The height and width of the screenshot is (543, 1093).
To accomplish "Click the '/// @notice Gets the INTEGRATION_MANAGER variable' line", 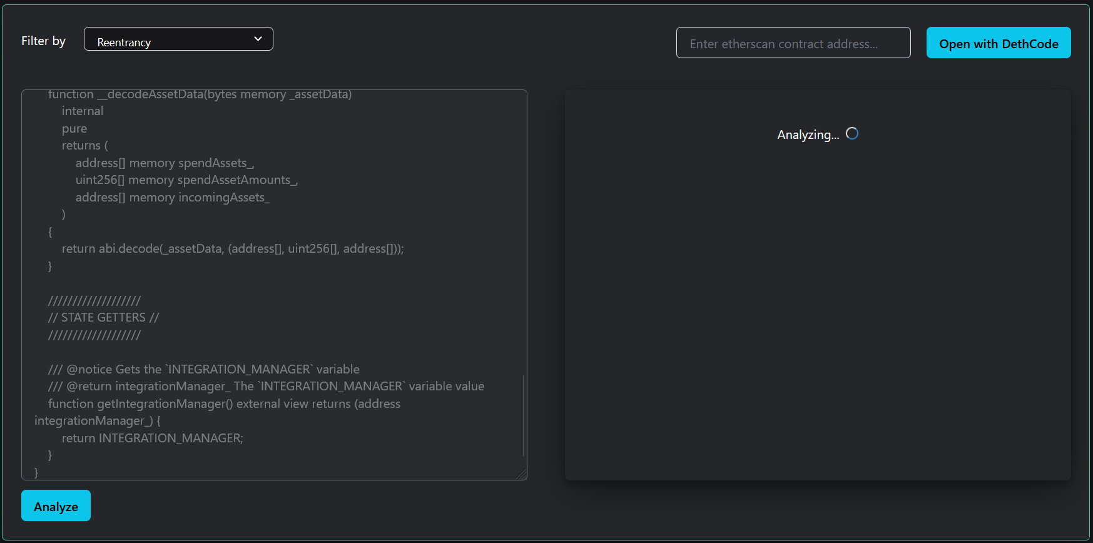I will point(204,369).
